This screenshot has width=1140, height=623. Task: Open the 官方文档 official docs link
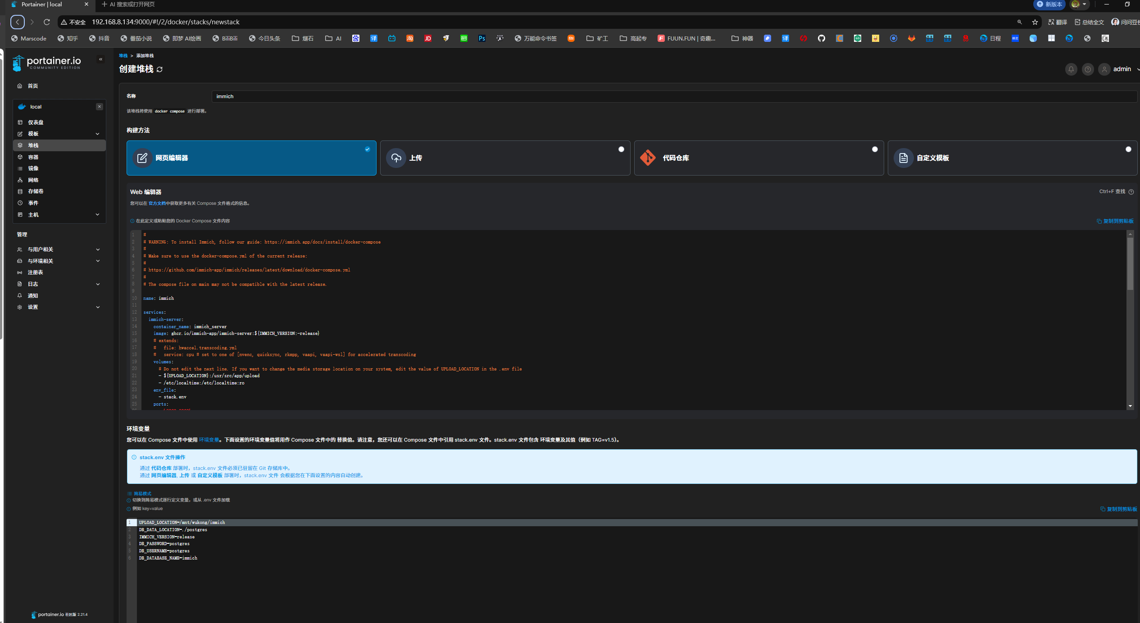tap(157, 203)
